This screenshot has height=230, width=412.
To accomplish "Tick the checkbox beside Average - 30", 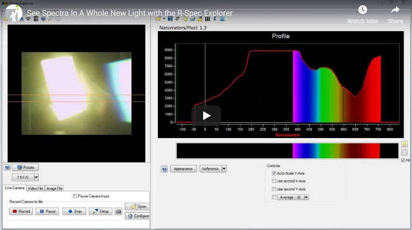I will (274, 197).
